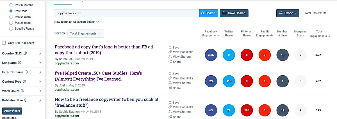
Task: Click the info icon beside Word Count
Action: pyautogui.click(x=22, y=91)
